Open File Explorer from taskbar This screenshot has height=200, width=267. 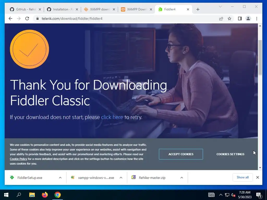pos(32,195)
